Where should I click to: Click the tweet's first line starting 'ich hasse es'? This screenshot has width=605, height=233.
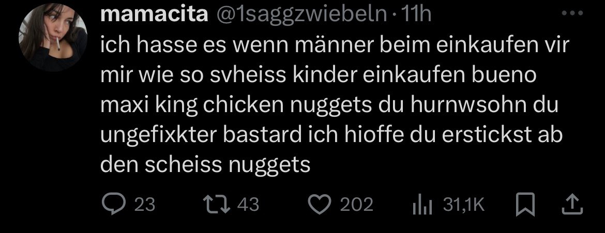coord(334,47)
